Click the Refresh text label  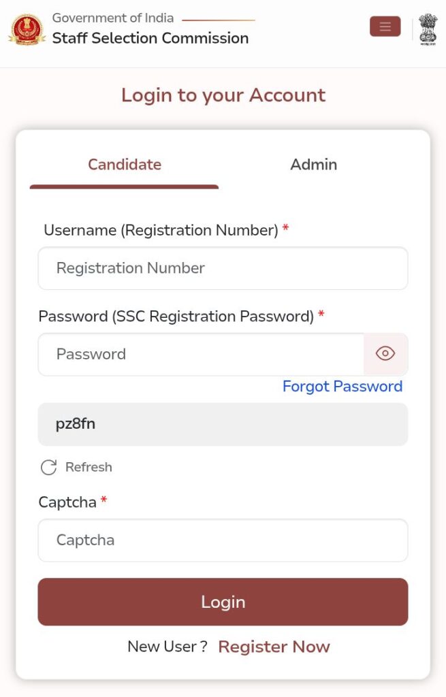[89, 468]
